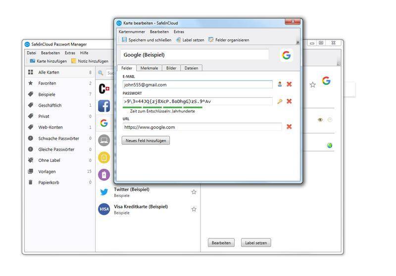Click the Speichern und schließen save icon
396x276 pixels.
(124, 40)
